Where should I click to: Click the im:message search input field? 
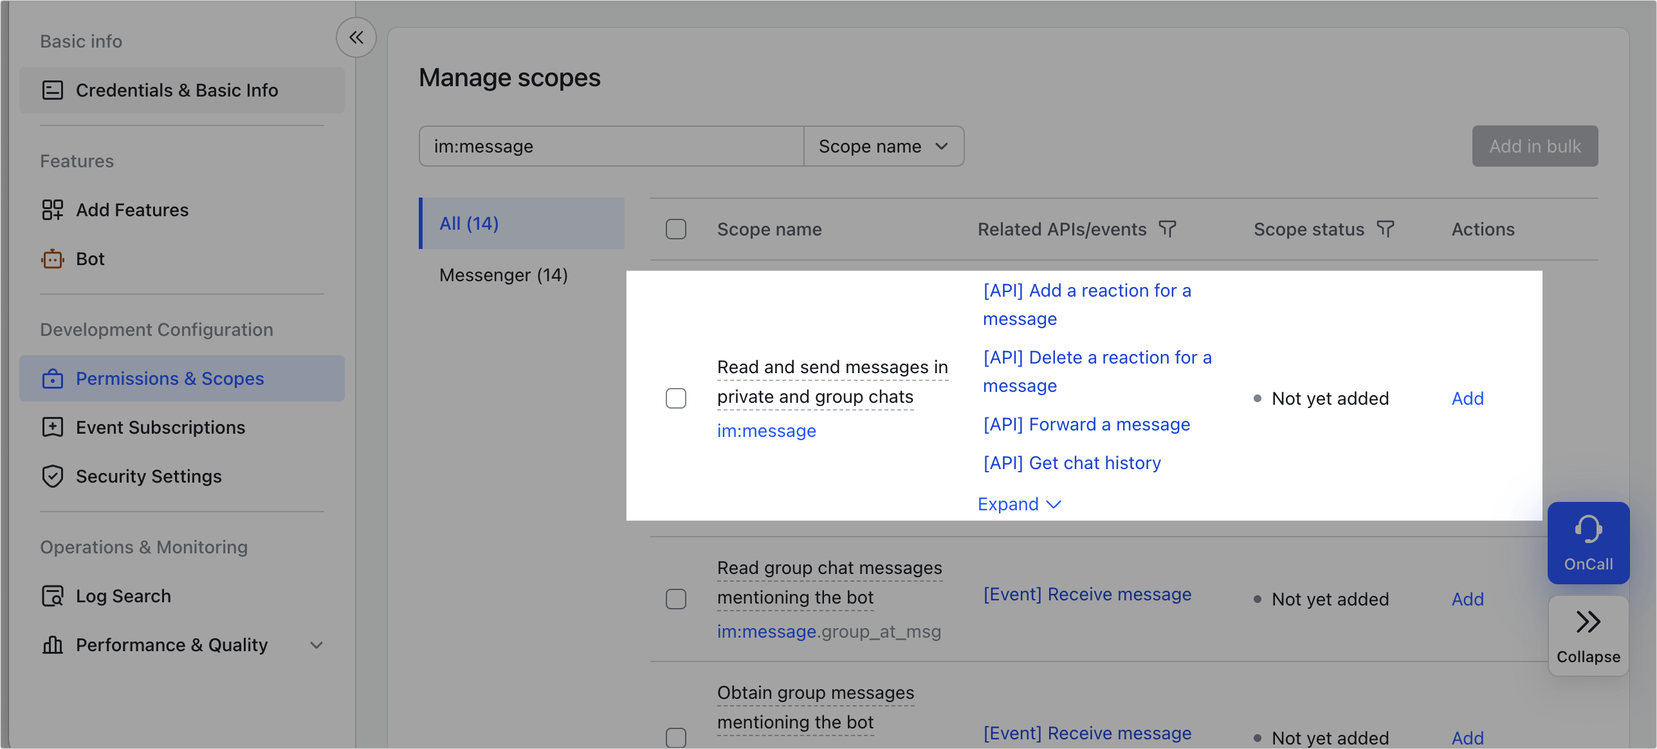click(610, 146)
